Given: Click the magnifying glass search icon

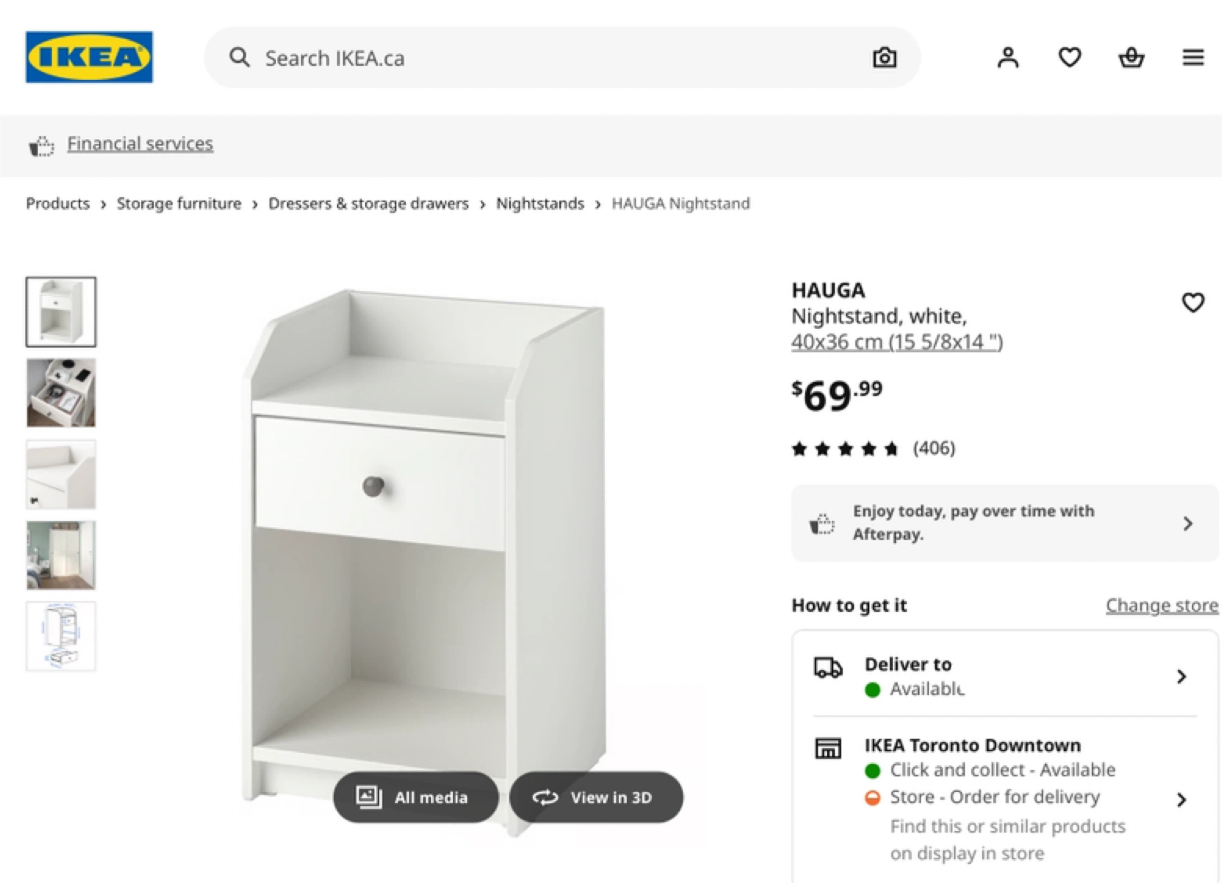Looking at the screenshot, I should (x=240, y=57).
